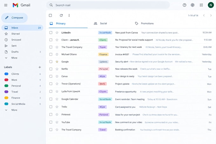Viewport: 216px width, 144px height.
Task: Click the Finance tag on Invoice #4587
Action: coord(103,54)
